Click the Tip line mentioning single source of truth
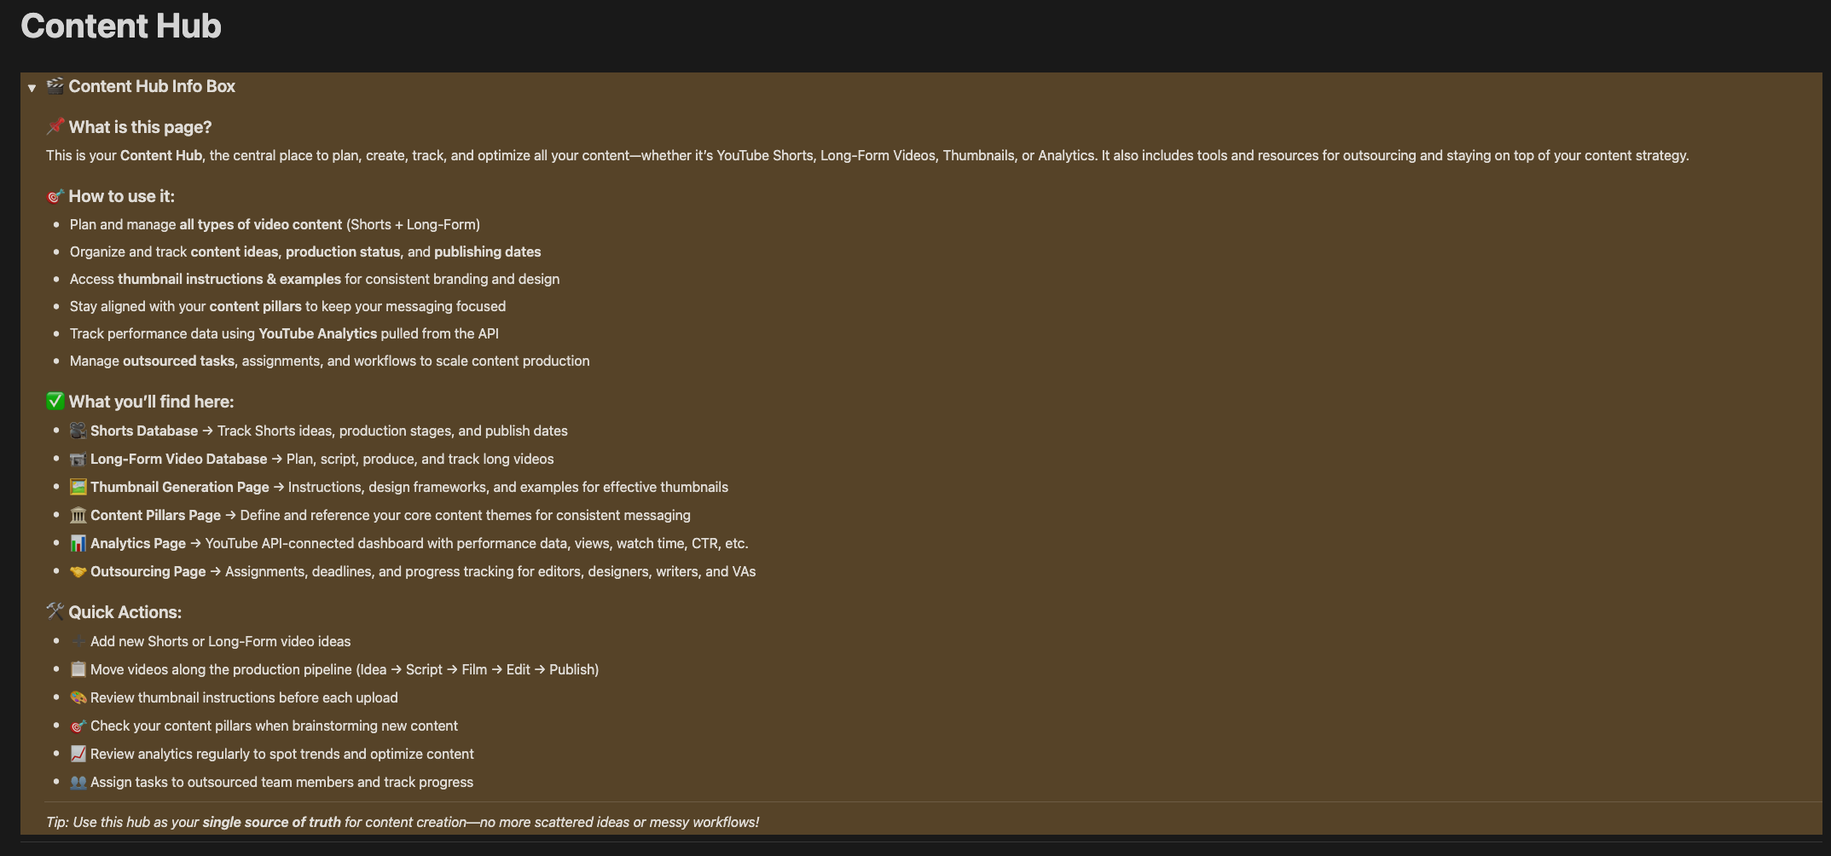1831x856 pixels. 403,822
